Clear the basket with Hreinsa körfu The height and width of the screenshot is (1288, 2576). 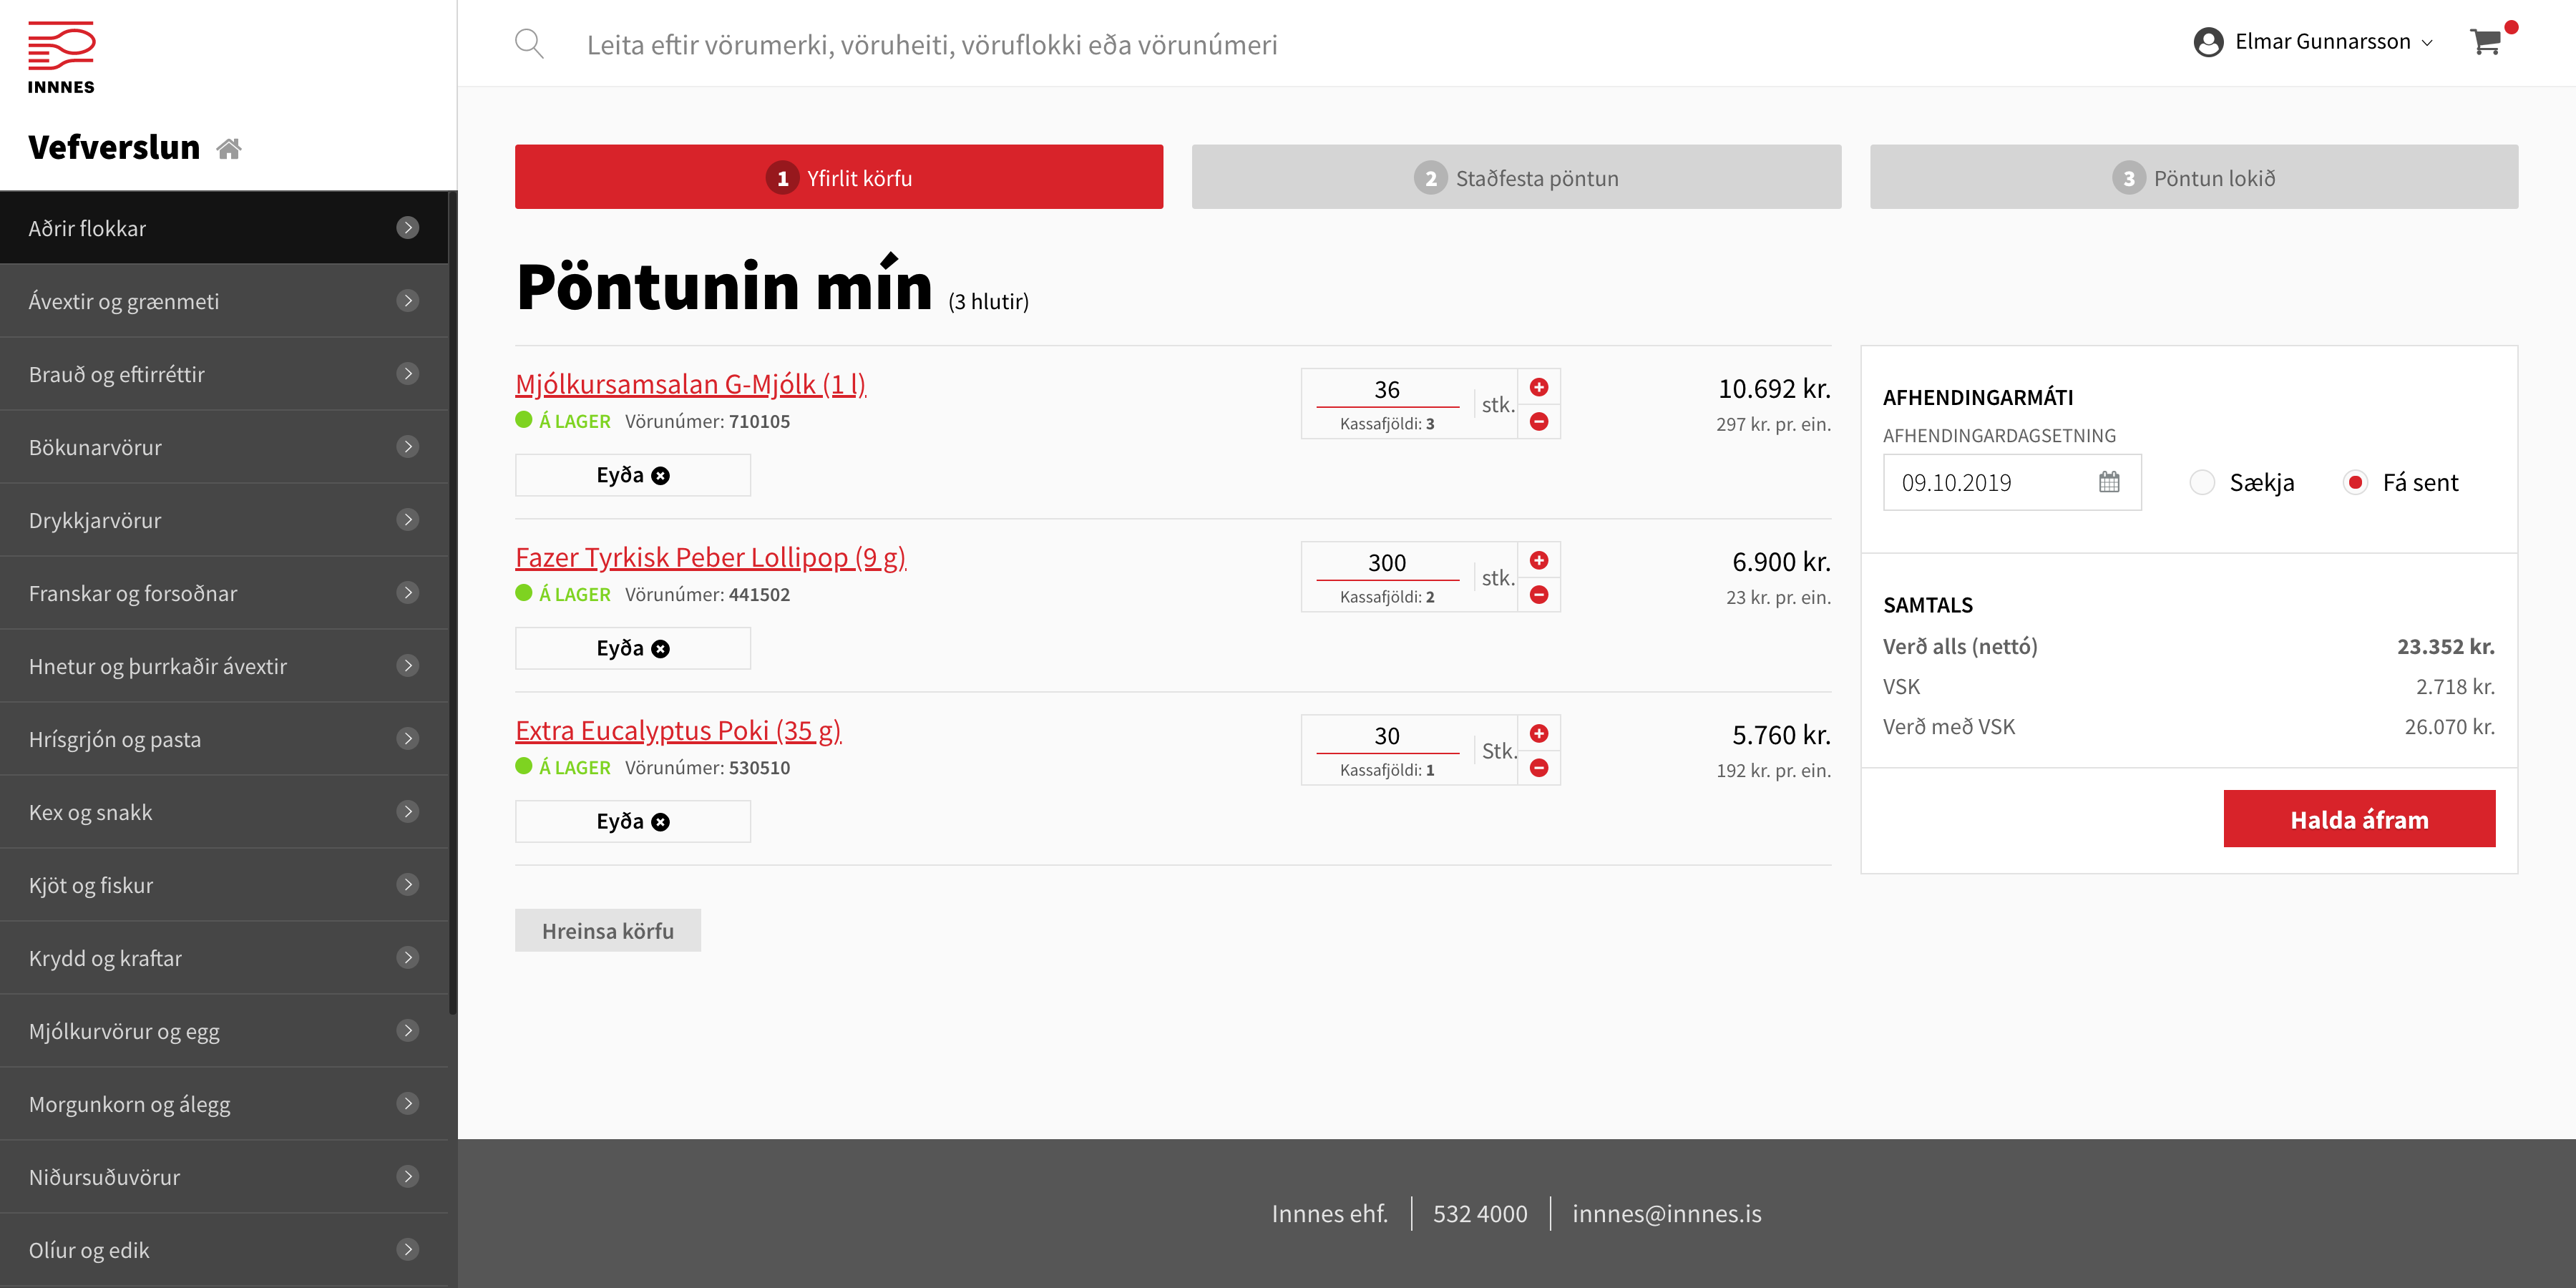coord(608,930)
